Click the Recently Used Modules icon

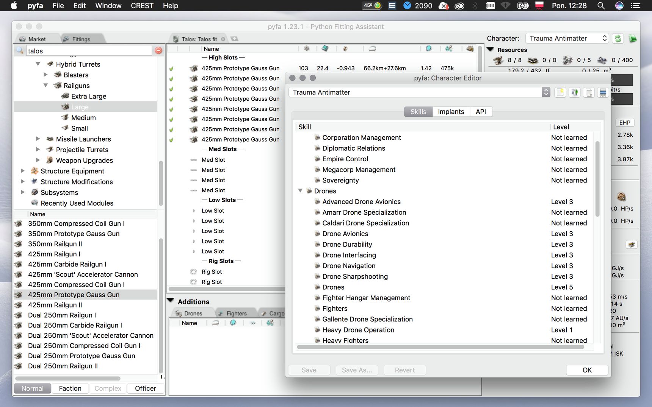pos(34,203)
